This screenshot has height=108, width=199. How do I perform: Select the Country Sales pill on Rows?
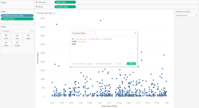tap(65, 7)
